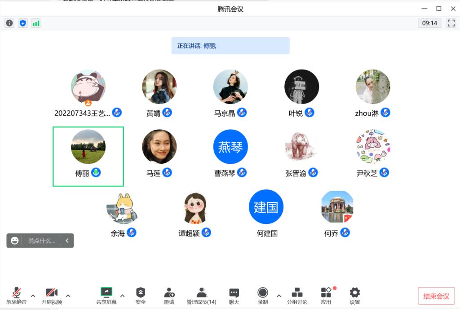Viewport: 460px width, 310px height.
Task: Turn on camera with 开启视频
Action: click(52, 296)
